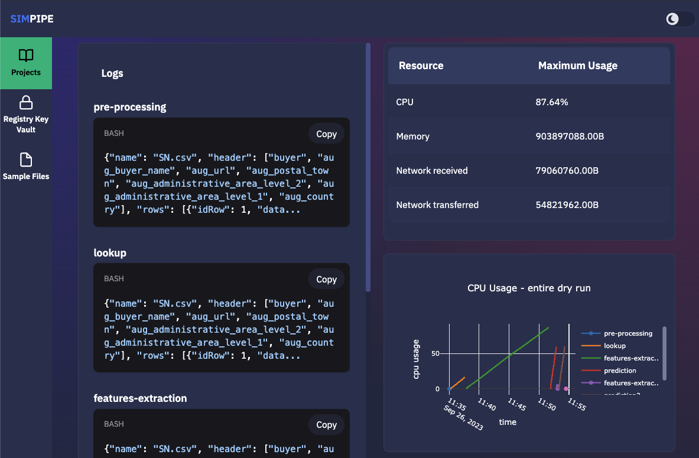The height and width of the screenshot is (458, 699).
Task: Select value 54821962.00B
Action: tap(567, 205)
